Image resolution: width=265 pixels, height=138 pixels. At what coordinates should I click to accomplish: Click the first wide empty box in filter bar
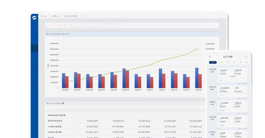(x=78, y=25)
